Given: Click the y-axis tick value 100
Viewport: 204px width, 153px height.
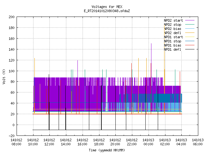Looking at the screenshot, I should point(11,71).
